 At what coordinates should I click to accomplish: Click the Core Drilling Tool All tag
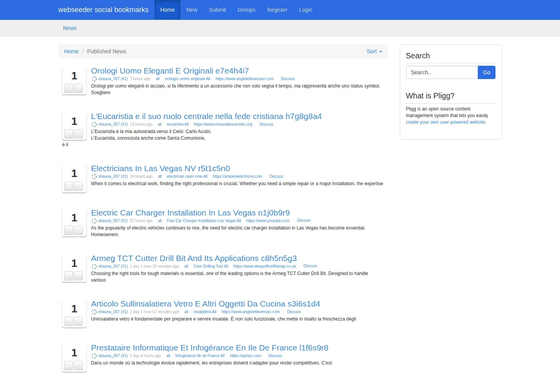pos(211,266)
